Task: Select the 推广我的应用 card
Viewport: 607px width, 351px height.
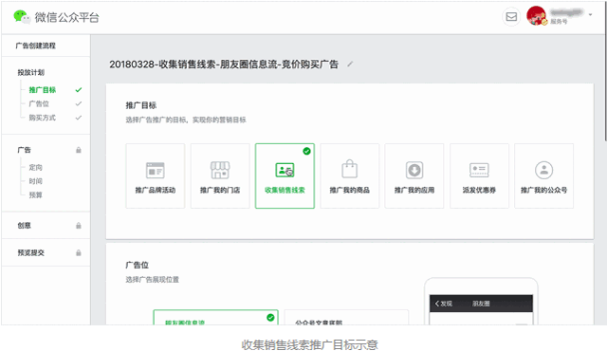Action: (x=414, y=176)
